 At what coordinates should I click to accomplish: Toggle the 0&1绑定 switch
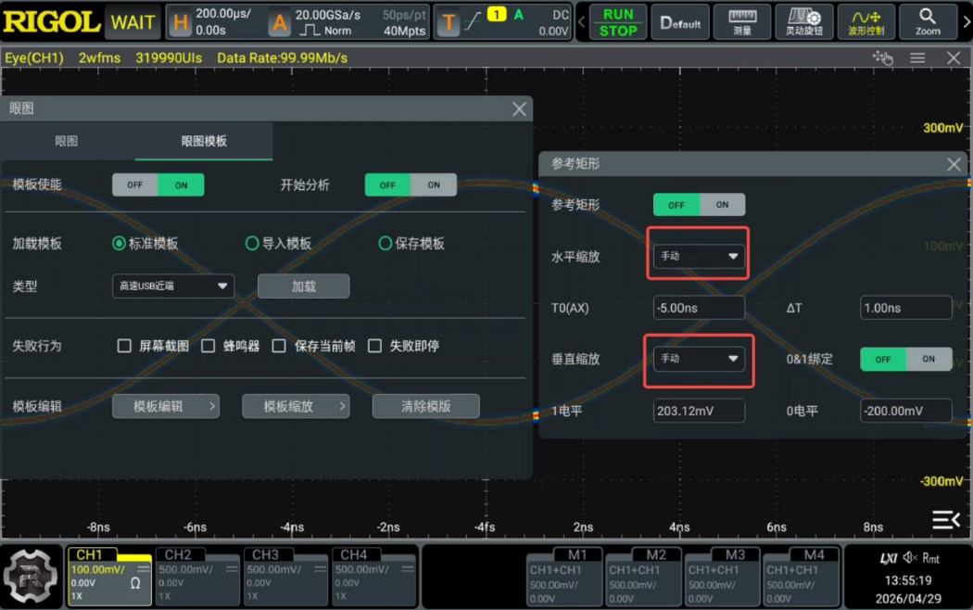[x=906, y=359]
